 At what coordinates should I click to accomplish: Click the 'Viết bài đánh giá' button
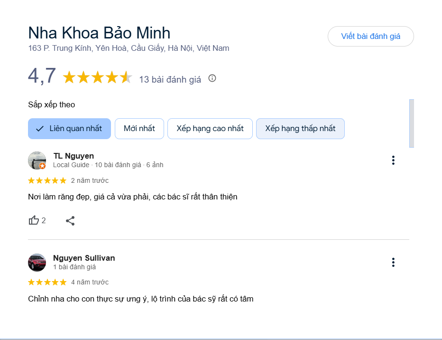point(370,37)
